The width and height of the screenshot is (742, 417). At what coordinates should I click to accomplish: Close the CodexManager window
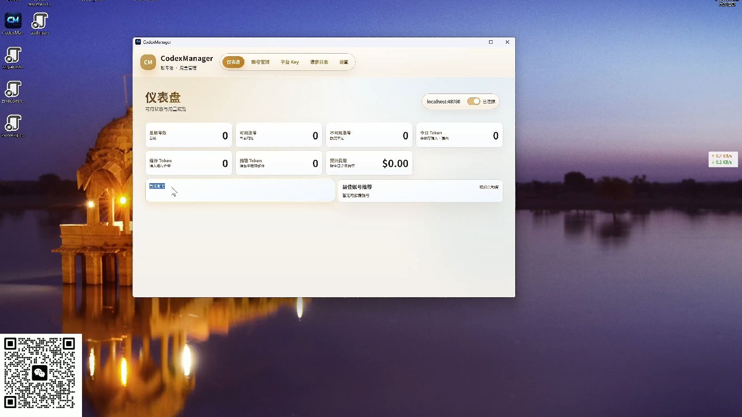pyautogui.click(x=508, y=42)
